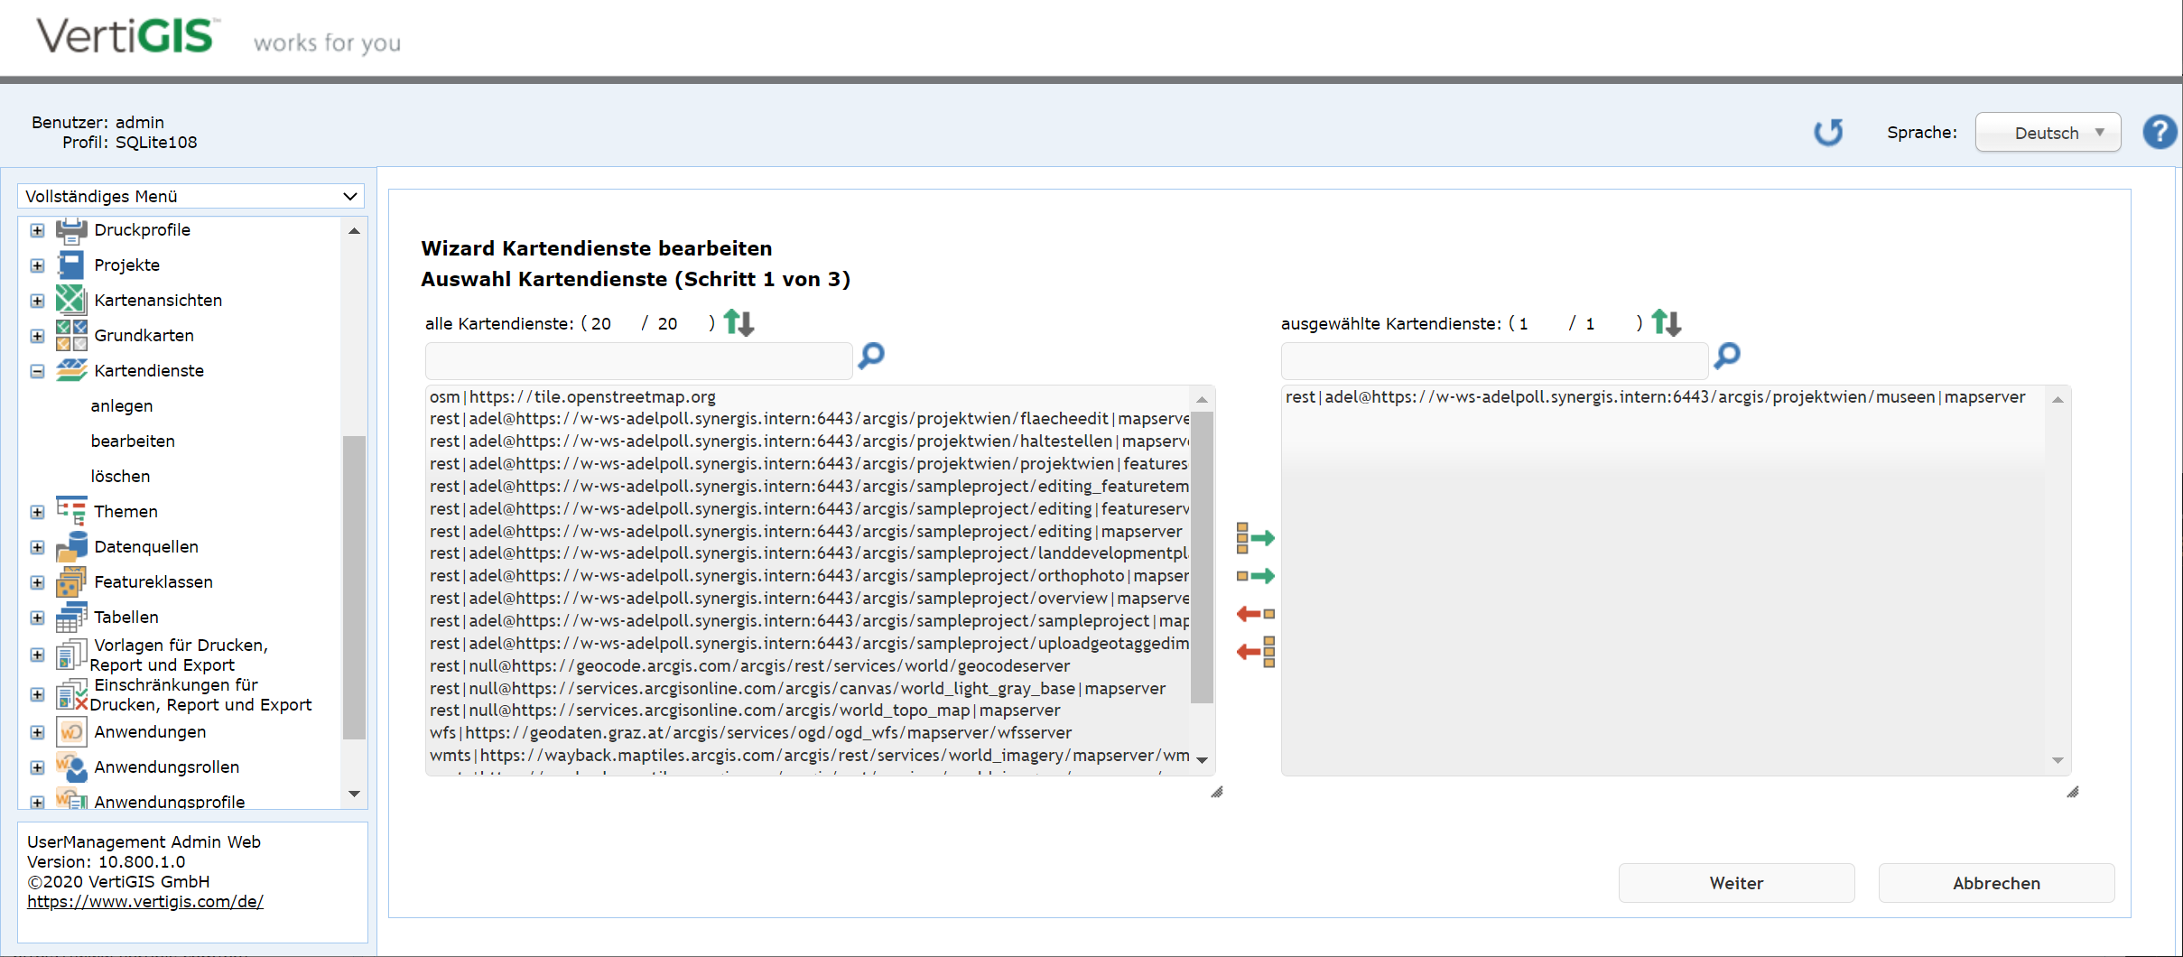The height and width of the screenshot is (957, 2183).
Task: Click sort arrows for alle Kartendienste
Action: click(739, 322)
